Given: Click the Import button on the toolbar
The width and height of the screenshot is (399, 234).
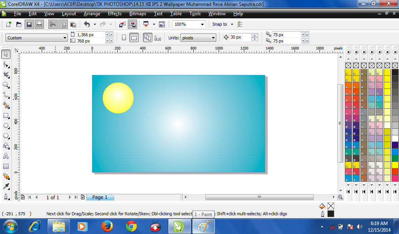Looking at the screenshot, I should [122, 24].
